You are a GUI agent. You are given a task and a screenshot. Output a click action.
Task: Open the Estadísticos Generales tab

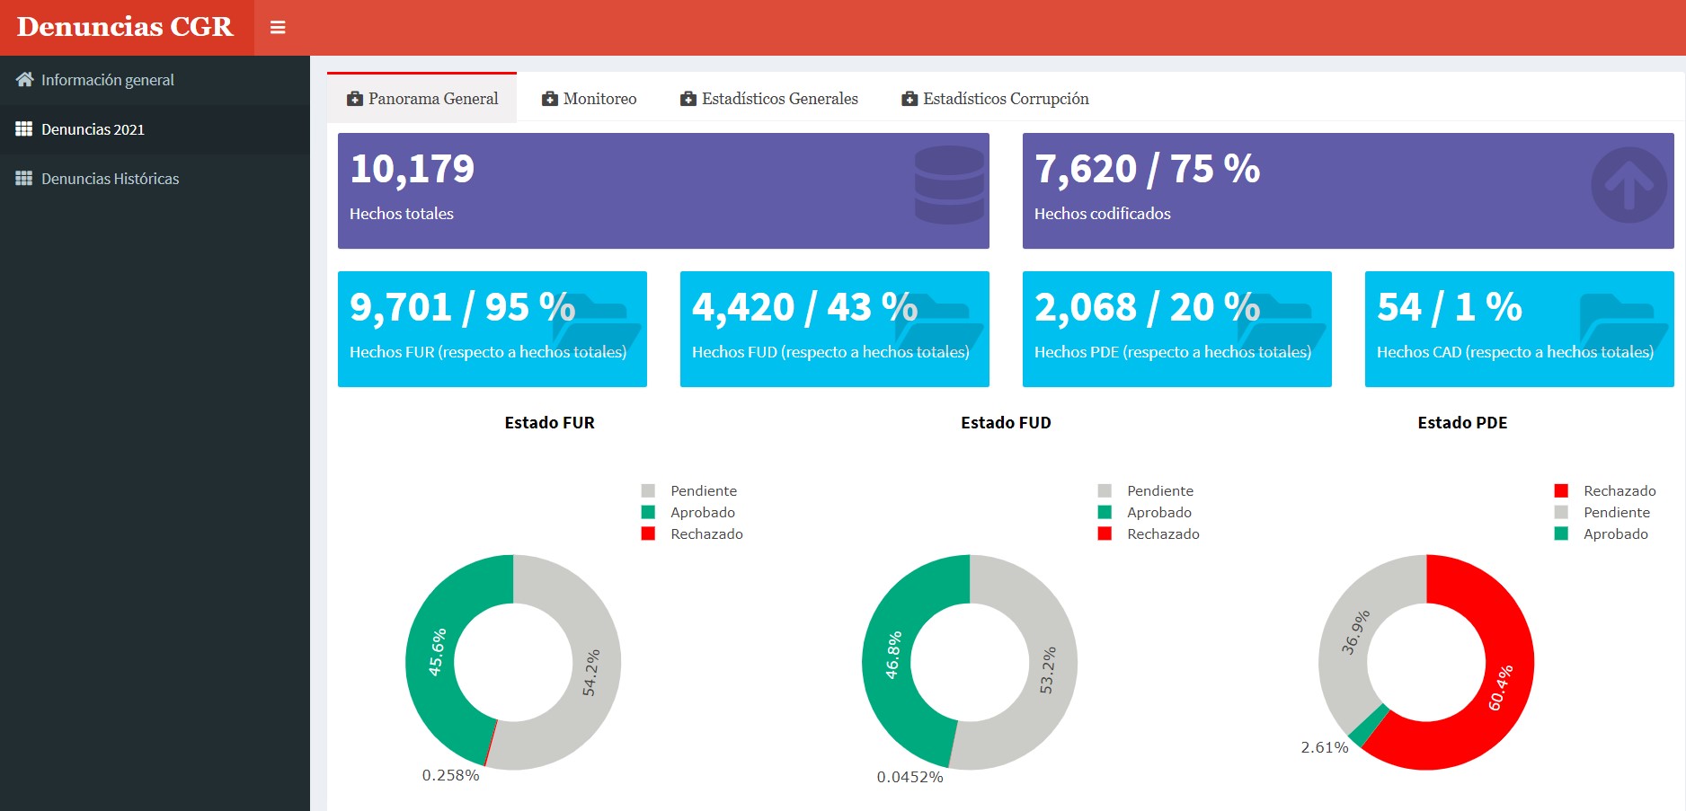[x=768, y=99]
